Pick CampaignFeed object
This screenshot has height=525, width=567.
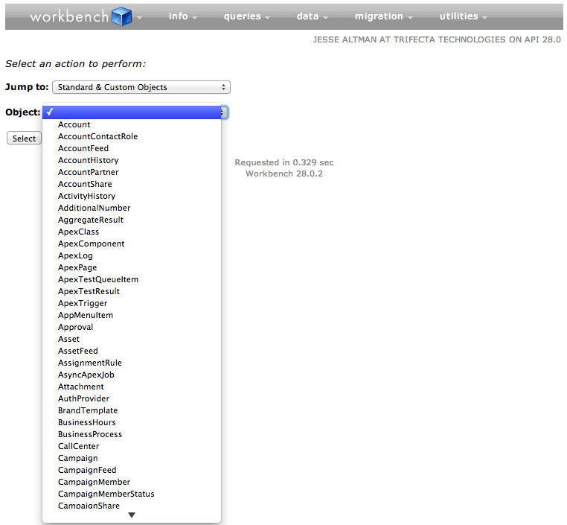[132, 471]
